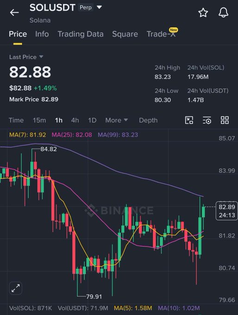
Task: Tap the 24h Vol(USDT) value 1.47B
Action: click(195, 100)
